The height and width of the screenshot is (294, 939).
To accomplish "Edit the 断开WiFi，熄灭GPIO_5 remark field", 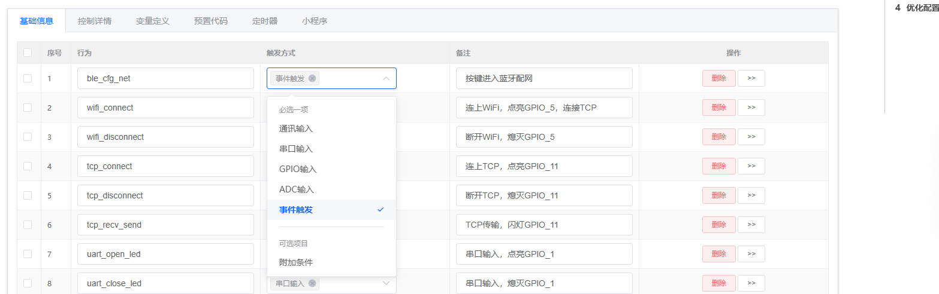I will click(544, 137).
